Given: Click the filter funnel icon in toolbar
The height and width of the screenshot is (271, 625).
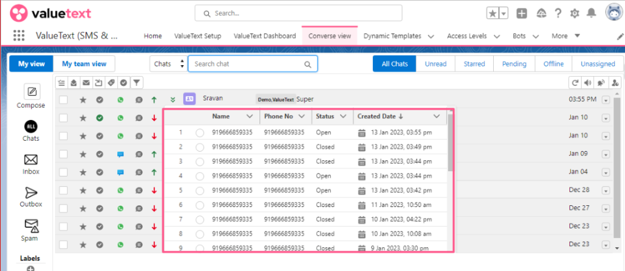Looking at the screenshot, I should point(137,82).
